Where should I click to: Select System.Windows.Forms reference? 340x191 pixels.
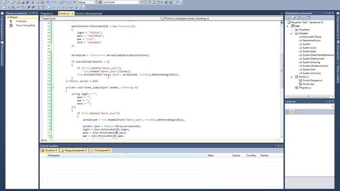click(315, 66)
